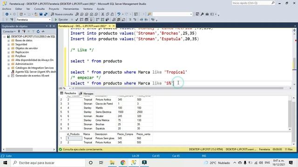Screen dimensions: 298x167
Task: Expand the Objetos de servidor node
Action: click(8, 48)
